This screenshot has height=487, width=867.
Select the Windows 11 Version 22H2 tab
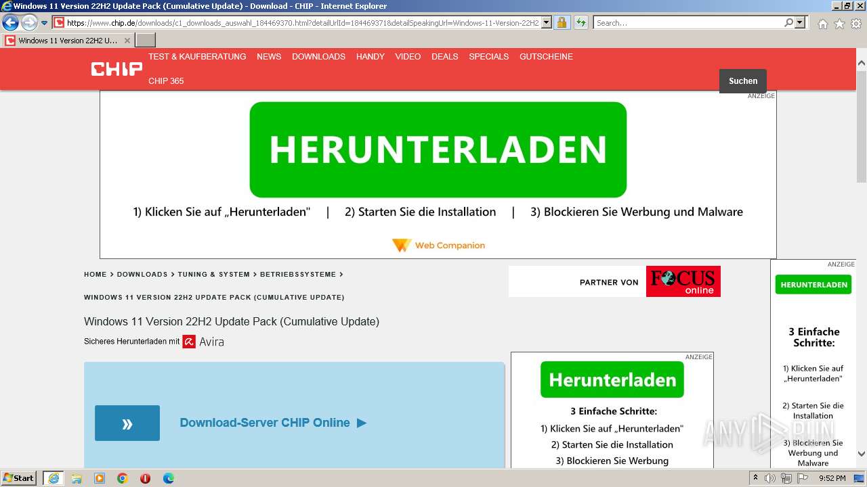click(x=67, y=41)
